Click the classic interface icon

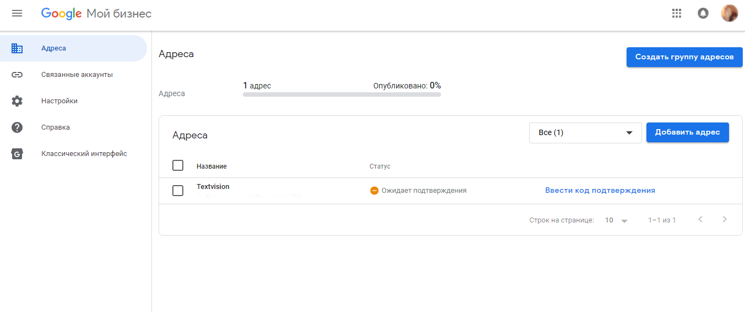[x=17, y=154]
